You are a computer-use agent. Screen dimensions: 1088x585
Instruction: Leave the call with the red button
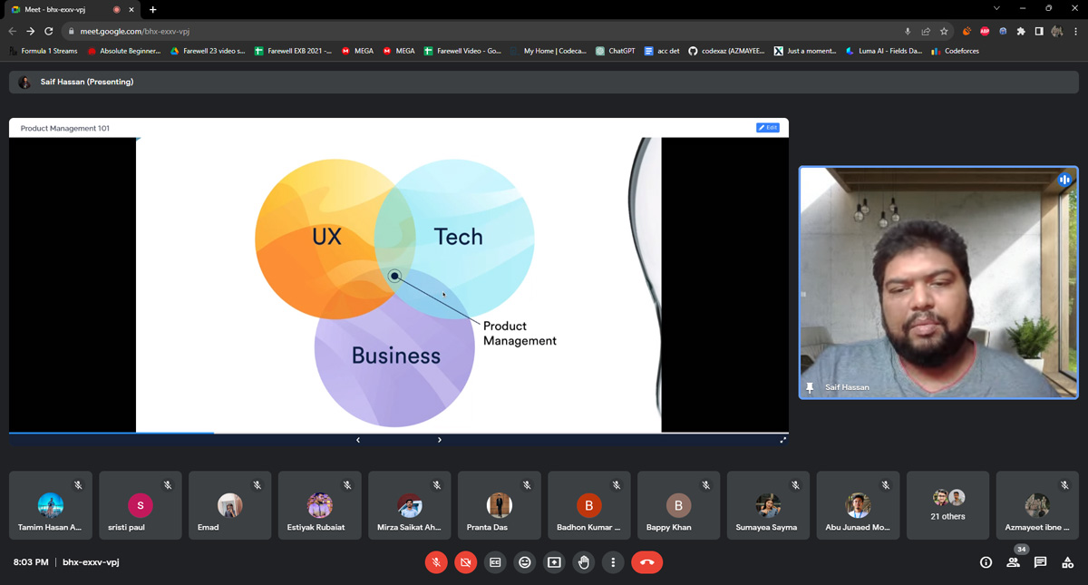(x=646, y=562)
